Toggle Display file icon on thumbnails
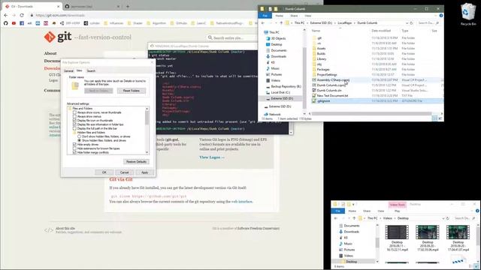Screen dimensions: 481x270 coord(74,120)
